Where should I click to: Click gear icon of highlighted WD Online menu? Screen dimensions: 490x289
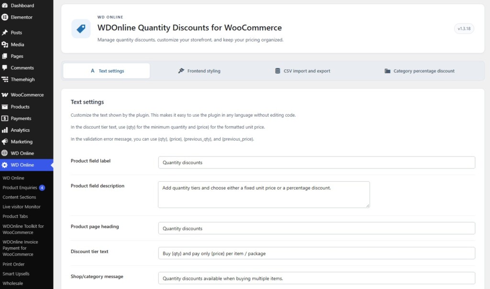5,165
